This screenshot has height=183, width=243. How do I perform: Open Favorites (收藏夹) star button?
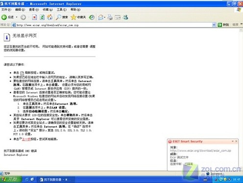tap(78, 17)
